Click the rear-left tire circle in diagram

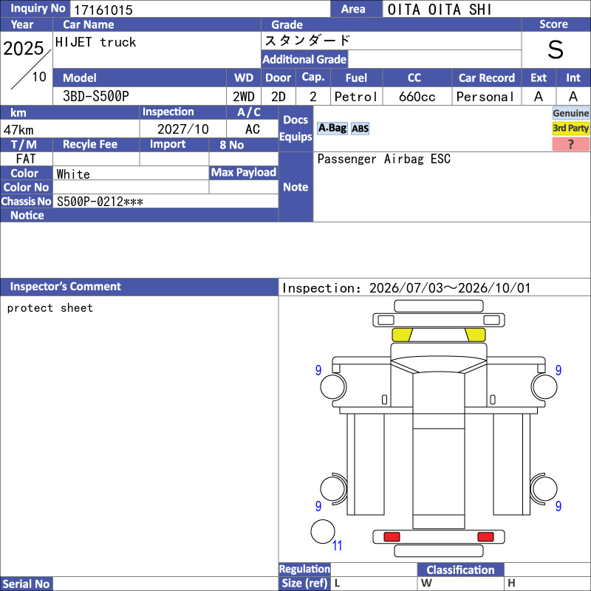click(333, 489)
